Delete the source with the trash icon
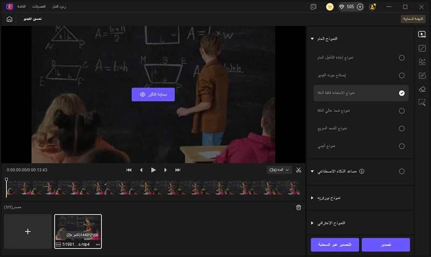Viewport: 431px width, 257px height. tap(298, 207)
